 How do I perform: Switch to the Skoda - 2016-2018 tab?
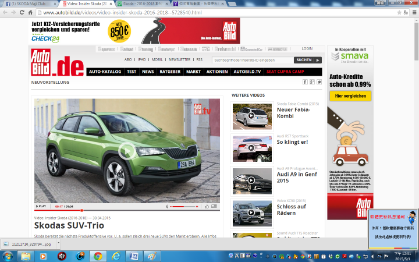pyautogui.click(x=143, y=3)
